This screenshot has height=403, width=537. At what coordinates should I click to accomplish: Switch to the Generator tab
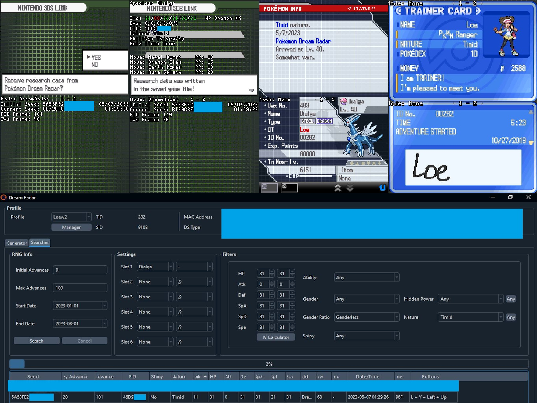pyautogui.click(x=17, y=243)
